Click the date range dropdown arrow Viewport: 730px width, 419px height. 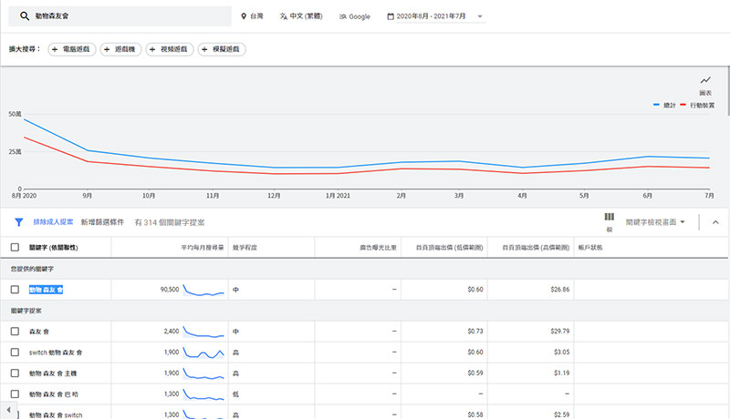(x=480, y=16)
